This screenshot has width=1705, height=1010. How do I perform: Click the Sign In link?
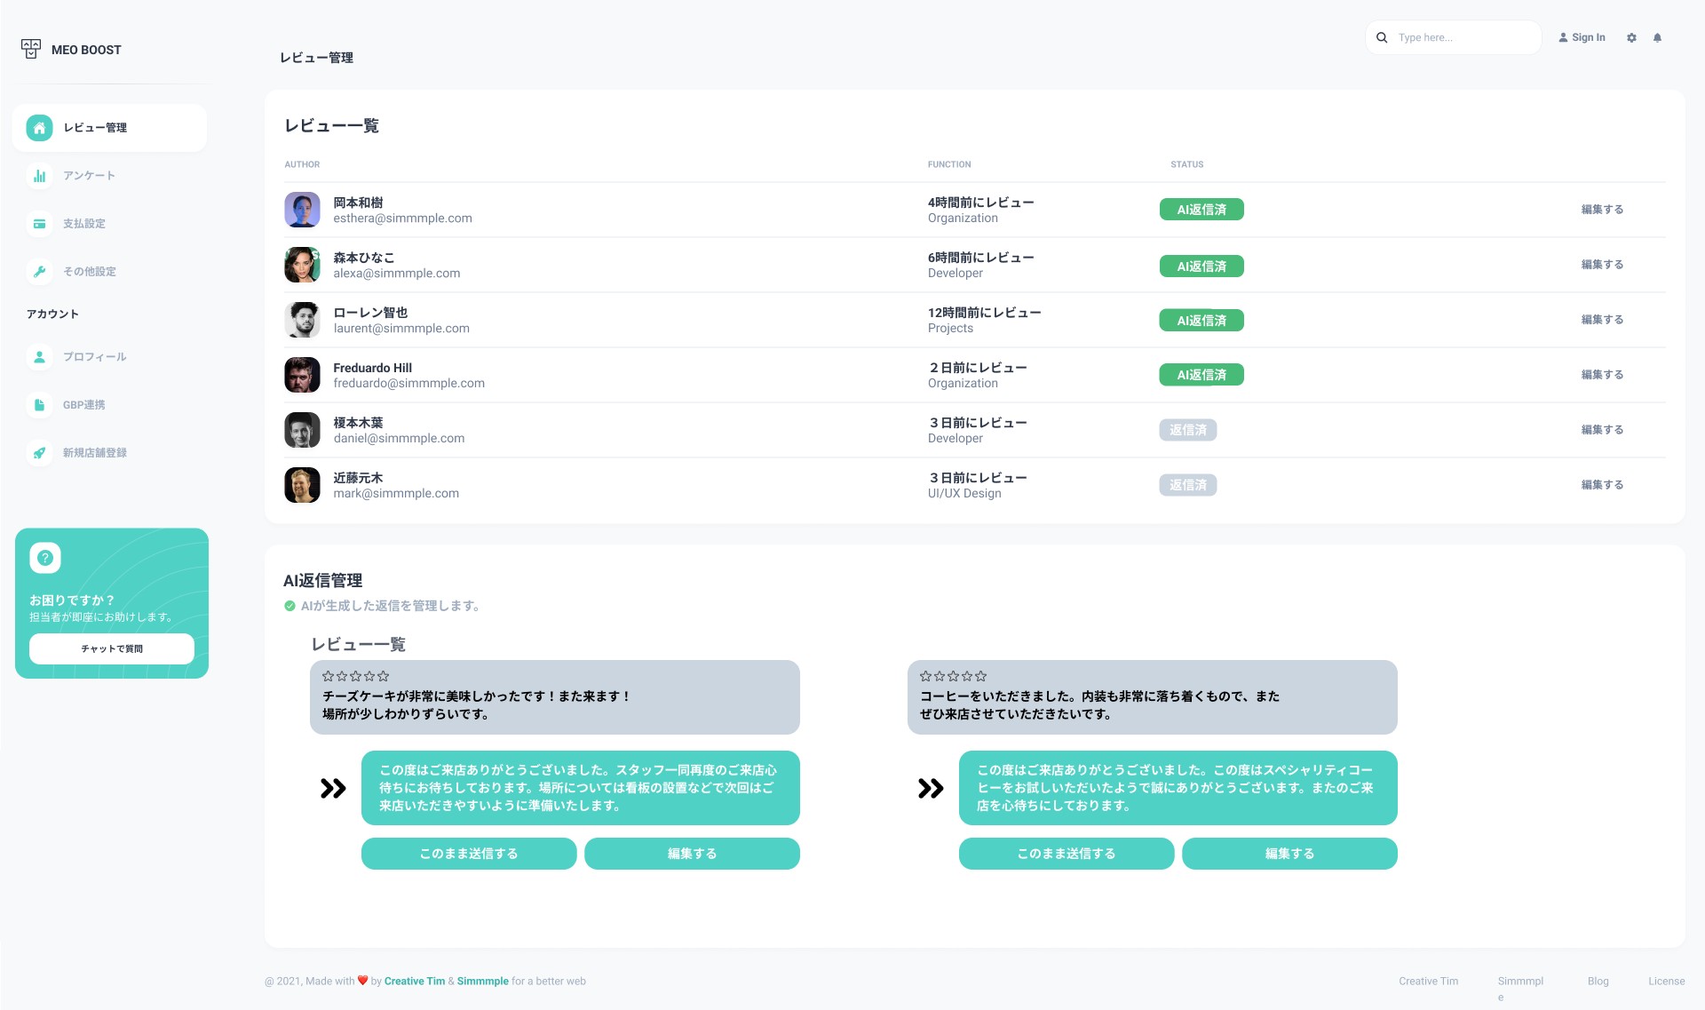point(1582,38)
